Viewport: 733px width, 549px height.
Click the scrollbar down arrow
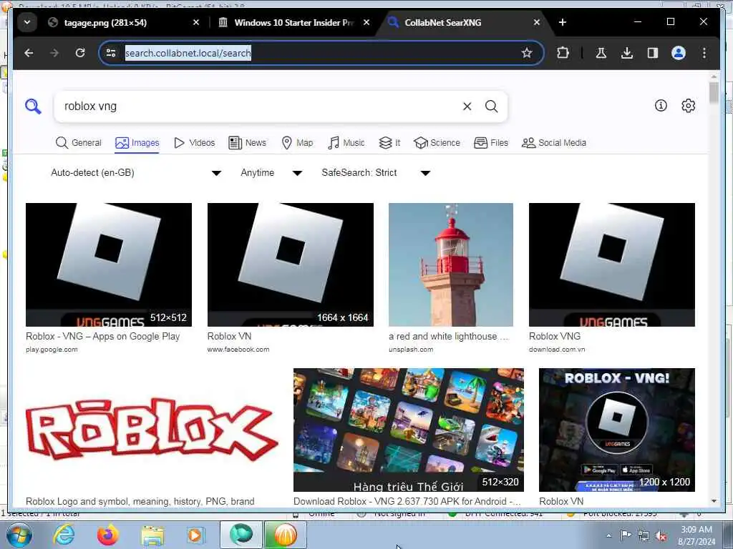tap(714, 501)
